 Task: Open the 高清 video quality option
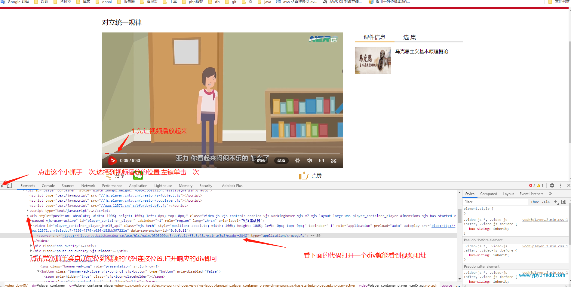(281, 160)
